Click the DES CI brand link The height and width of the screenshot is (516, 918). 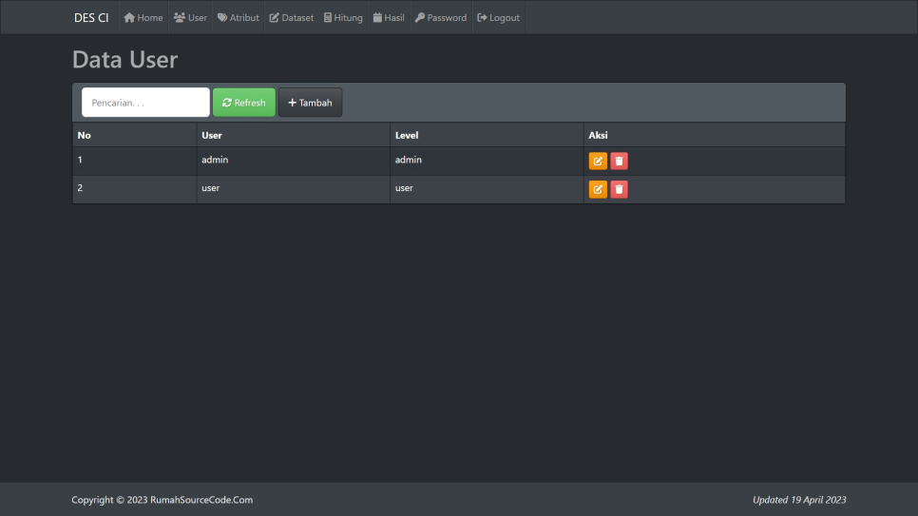point(91,18)
